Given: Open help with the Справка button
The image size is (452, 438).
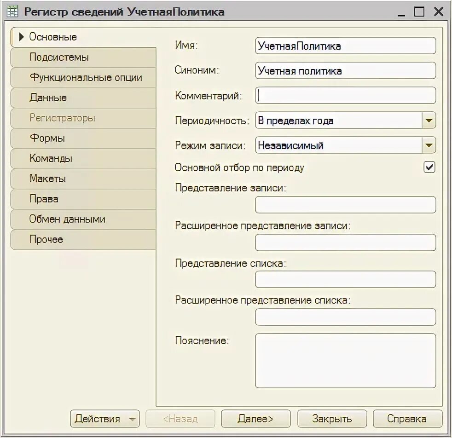Looking at the screenshot, I should [x=407, y=418].
